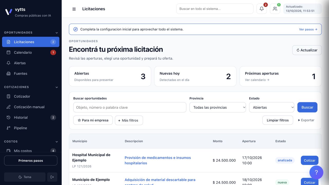
Task: Open the Provincia dropdown
Action: (218, 107)
